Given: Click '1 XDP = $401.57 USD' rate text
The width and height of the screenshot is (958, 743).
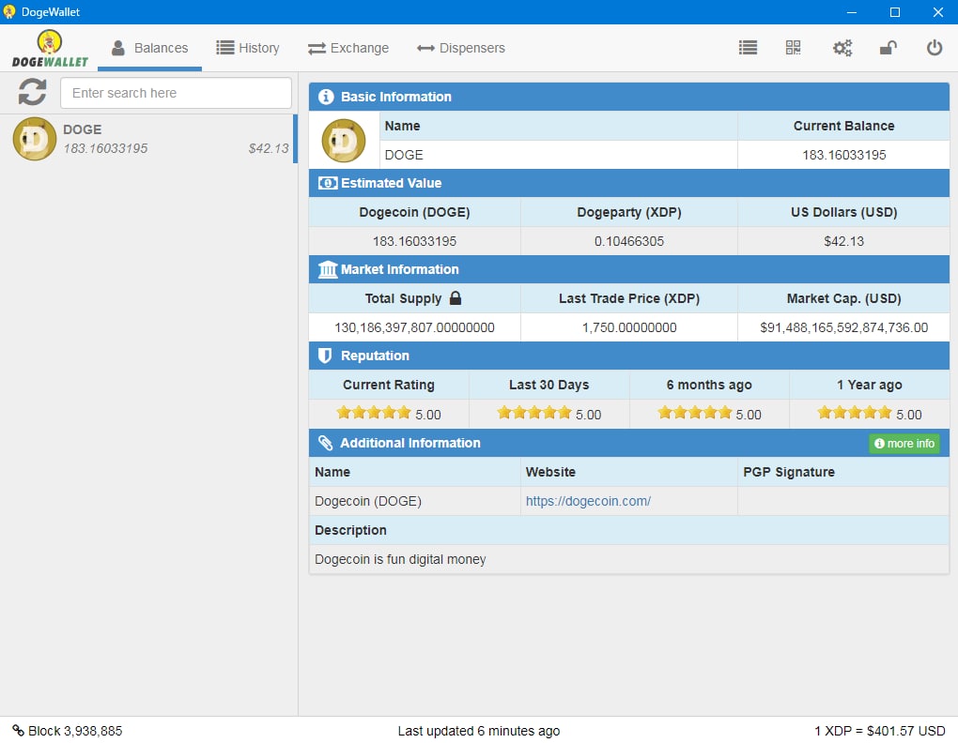Looking at the screenshot, I should click(x=880, y=731).
